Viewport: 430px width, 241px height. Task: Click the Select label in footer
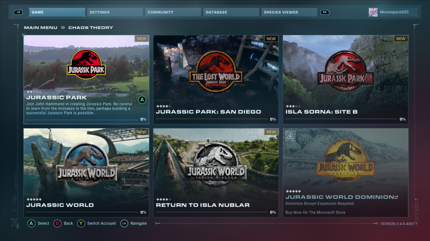[43, 223]
